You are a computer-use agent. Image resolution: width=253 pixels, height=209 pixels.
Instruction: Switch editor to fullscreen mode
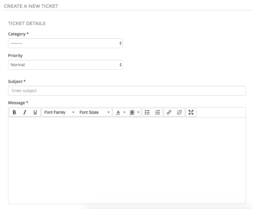tap(191, 112)
